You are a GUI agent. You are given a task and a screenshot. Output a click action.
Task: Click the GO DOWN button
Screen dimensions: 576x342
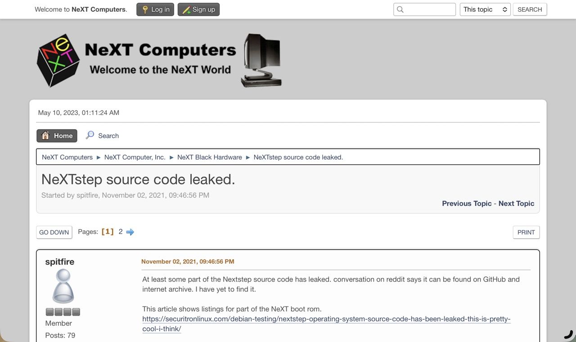(54, 232)
